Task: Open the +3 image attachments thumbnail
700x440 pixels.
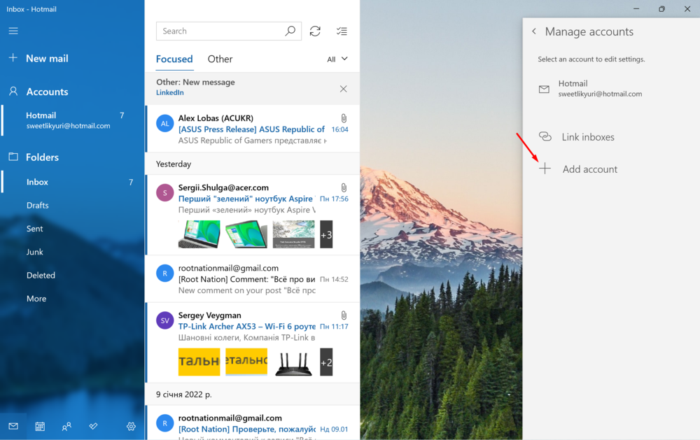Action: (326, 235)
